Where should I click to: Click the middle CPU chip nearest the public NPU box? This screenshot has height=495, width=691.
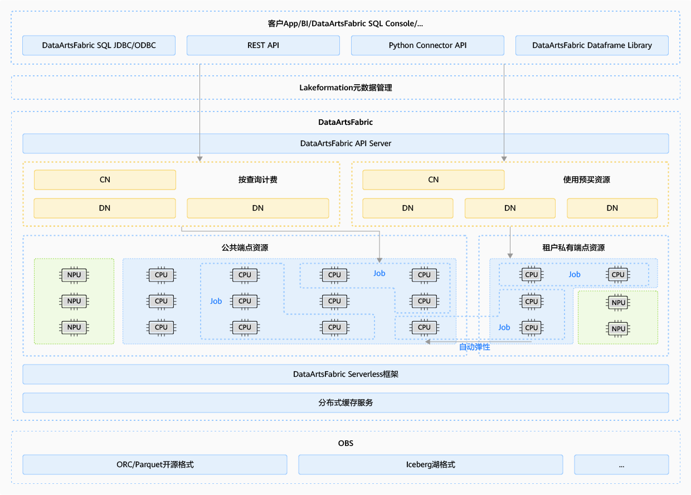coord(161,301)
